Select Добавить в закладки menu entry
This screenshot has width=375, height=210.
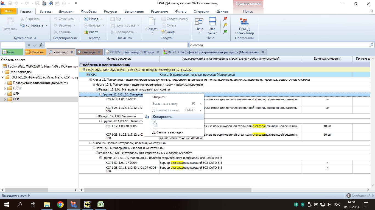(x=168, y=132)
